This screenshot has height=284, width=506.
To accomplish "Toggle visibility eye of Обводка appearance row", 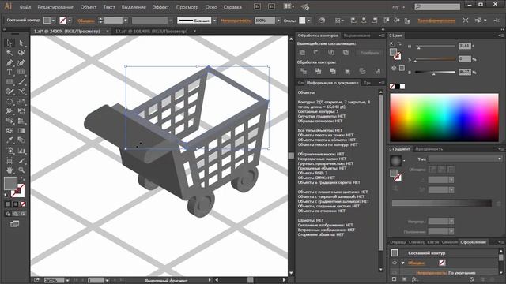I will tap(395, 263).
